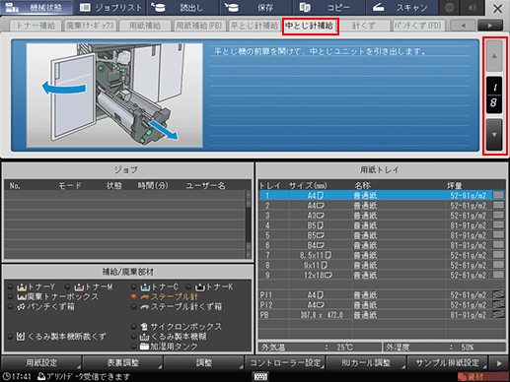Select tray 3 A3 row in paper list
The width and height of the screenshot is (510, 382).
tap(382, 216)
